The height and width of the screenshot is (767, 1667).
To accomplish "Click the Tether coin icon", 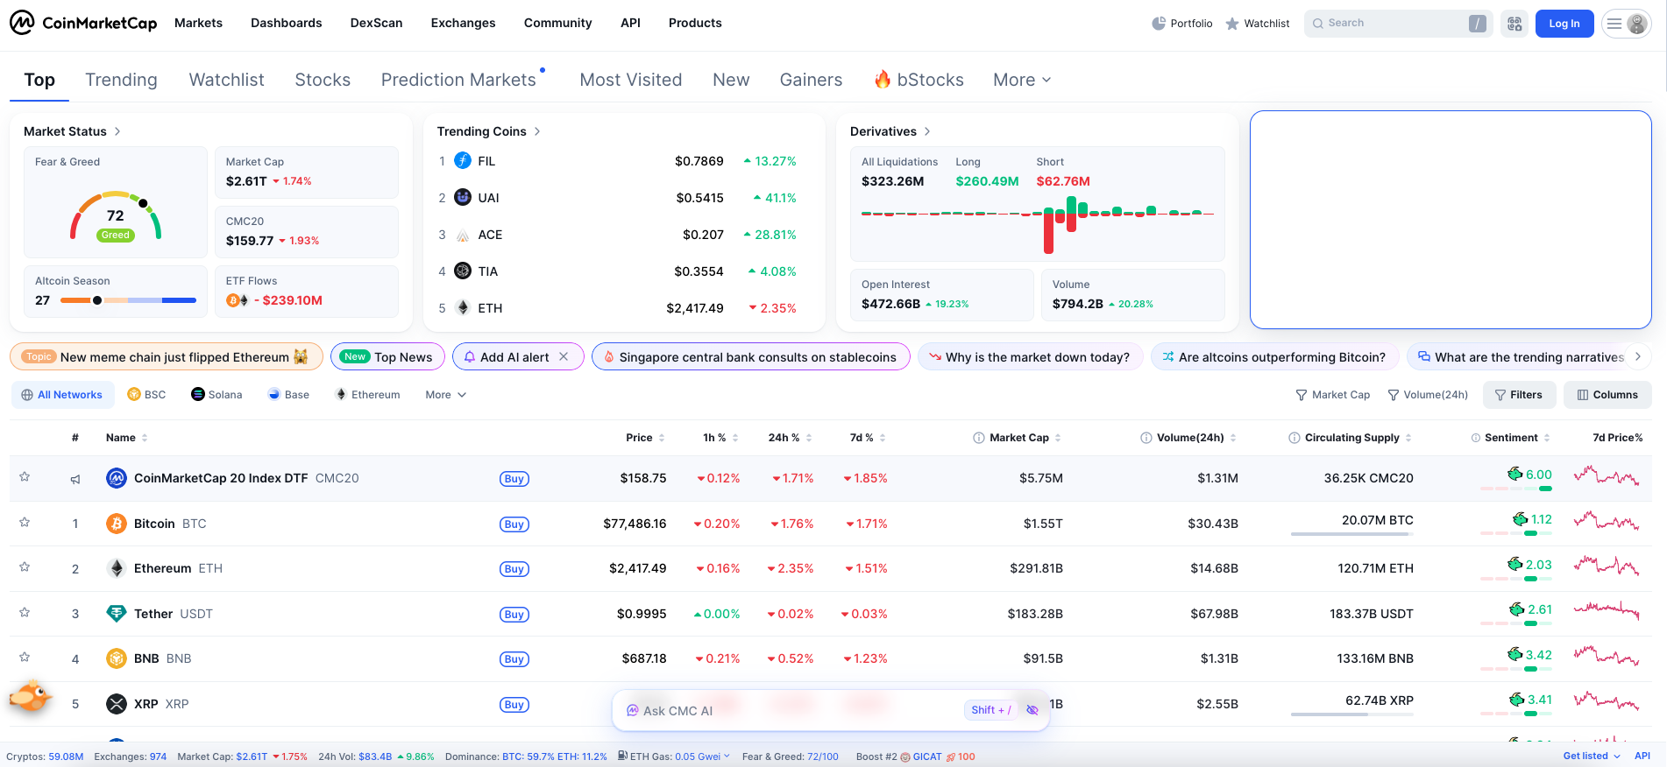I will [117, 614].
